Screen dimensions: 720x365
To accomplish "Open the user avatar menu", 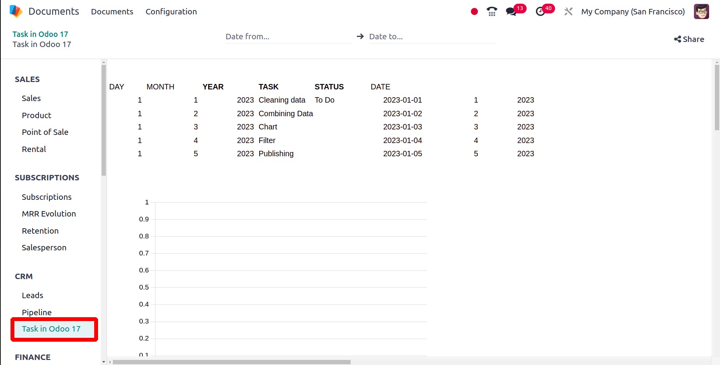I will (701, 12).
